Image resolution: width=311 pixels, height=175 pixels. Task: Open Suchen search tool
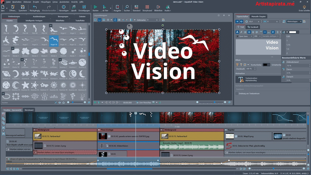coord(127,8)
